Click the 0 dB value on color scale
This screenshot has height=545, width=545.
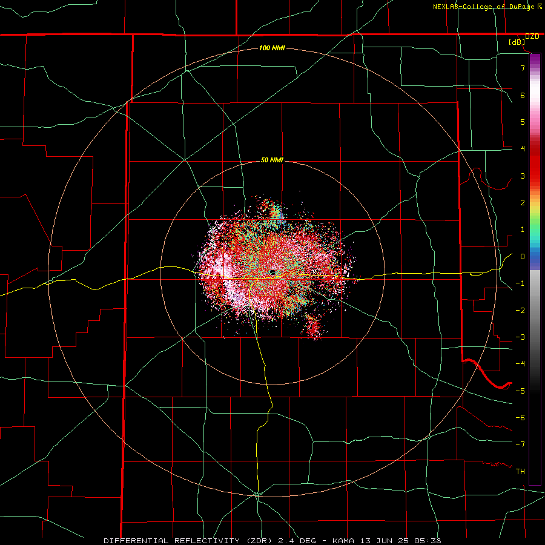pyautogui.click(x=523, y=257)
